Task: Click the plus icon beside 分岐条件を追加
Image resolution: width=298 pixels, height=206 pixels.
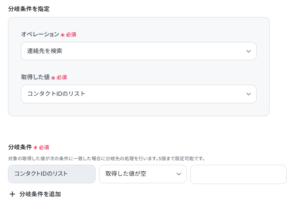Action: (x=12, y=194)
